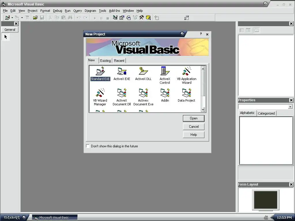
Task: Click the Menu Editor toolbar icon
Action: (27, 18)
